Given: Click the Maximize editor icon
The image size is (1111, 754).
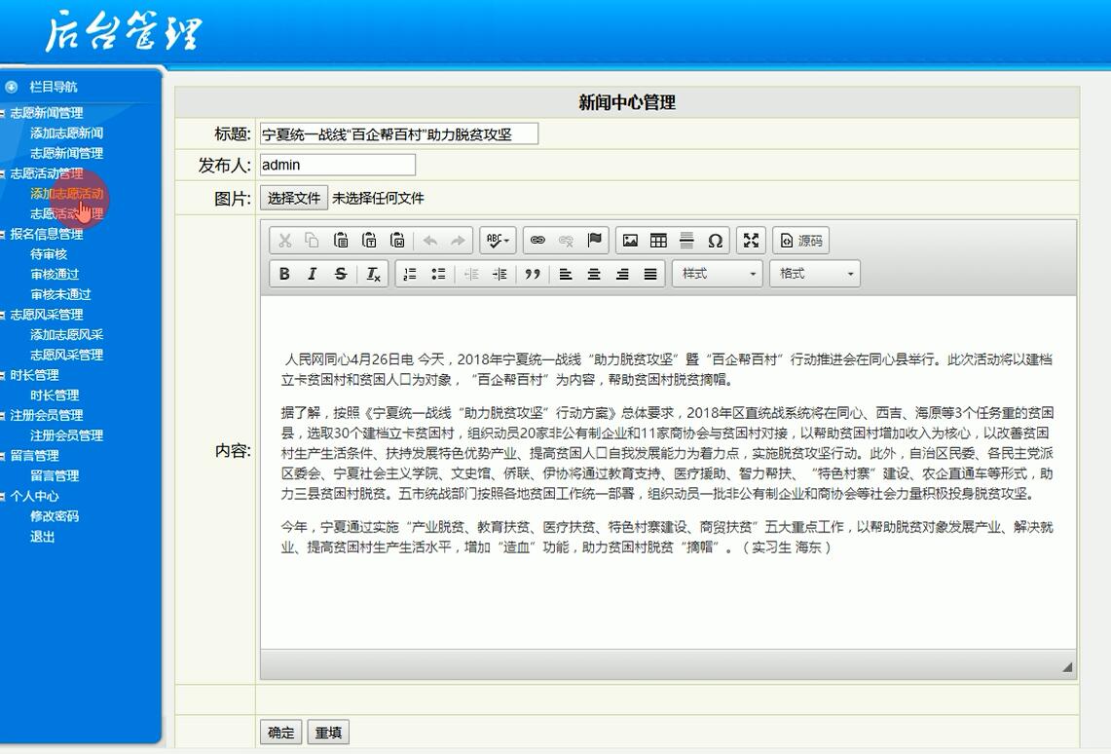Looking at the screenshot, I should click(x=751, y=241).
